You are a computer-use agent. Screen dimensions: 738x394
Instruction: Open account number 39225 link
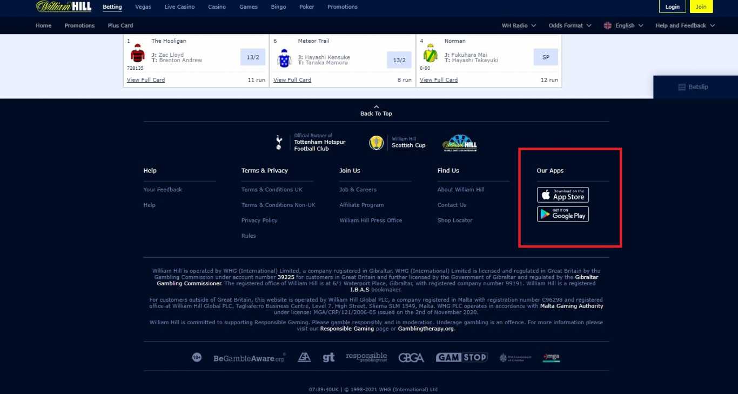tap(286, 277)
